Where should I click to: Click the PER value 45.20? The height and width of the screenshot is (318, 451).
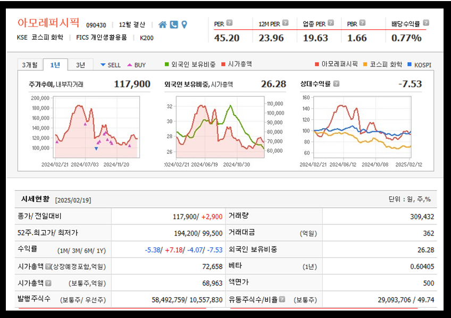pyautogui.click(x=227, y=38)
